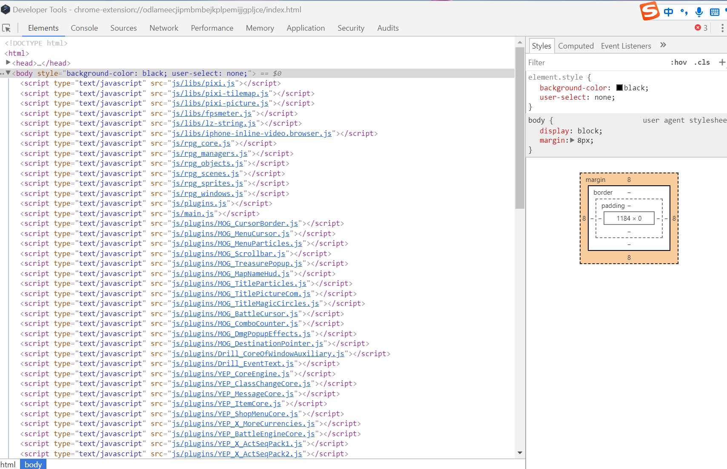Viewport: 727px width, 469px height.
Task: Switch to the Application tab
Action: coord(306,28)
